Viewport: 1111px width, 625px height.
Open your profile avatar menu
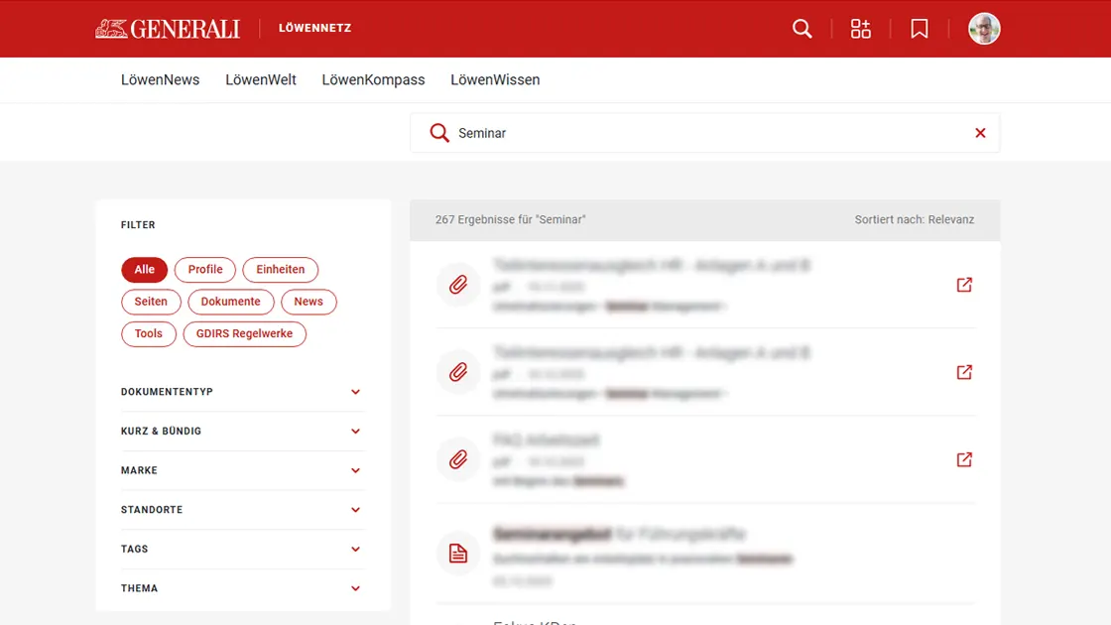coord(983,29)
